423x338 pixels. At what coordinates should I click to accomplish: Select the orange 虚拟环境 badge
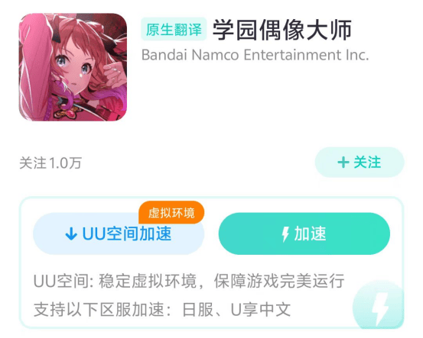tap(171, 212)
